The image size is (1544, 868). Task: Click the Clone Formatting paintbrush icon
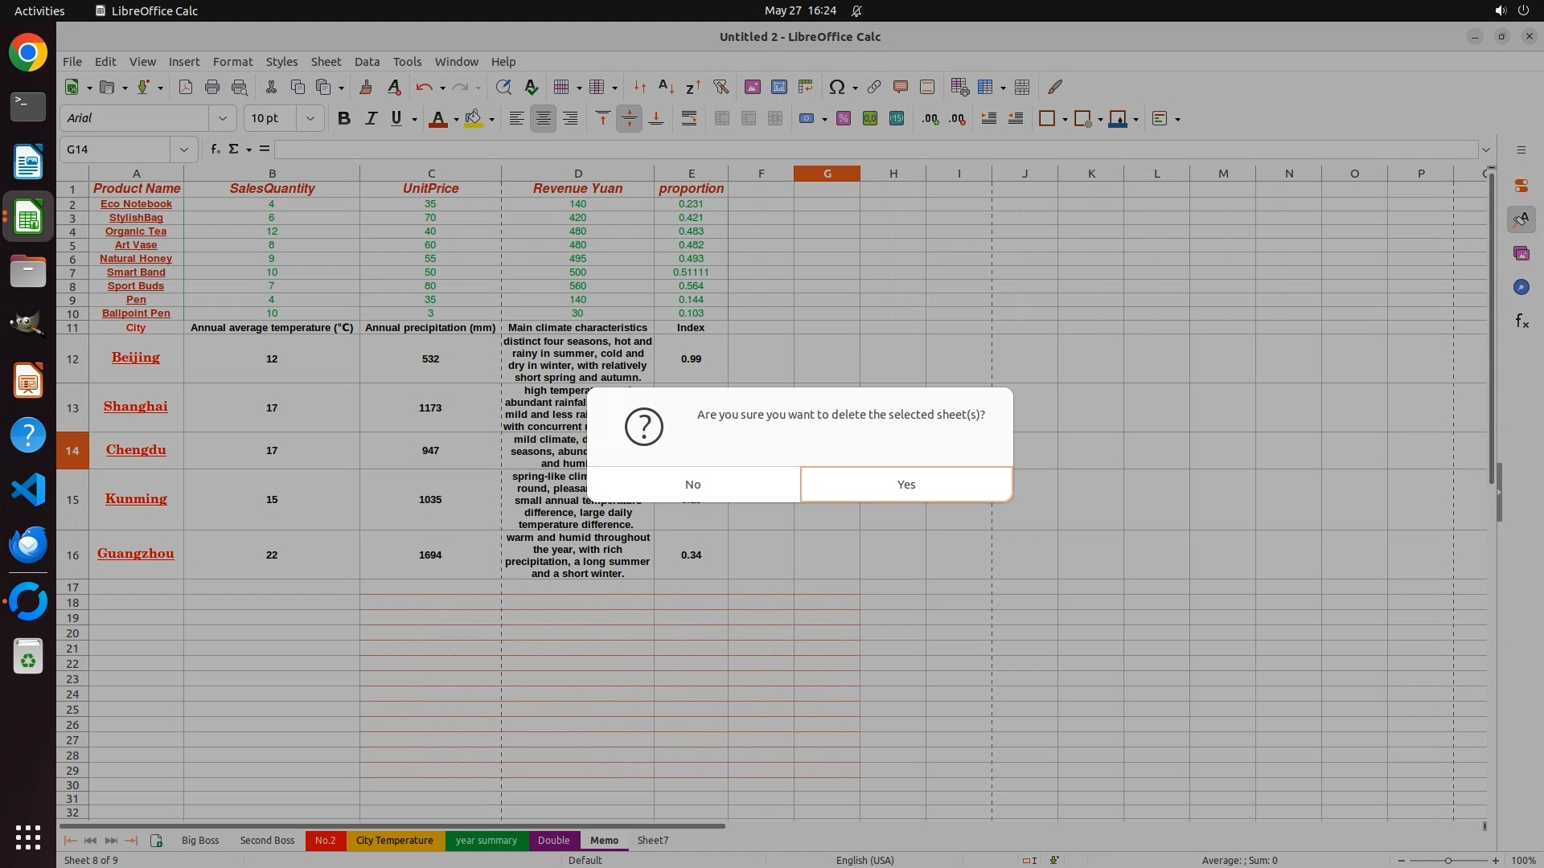366,87
